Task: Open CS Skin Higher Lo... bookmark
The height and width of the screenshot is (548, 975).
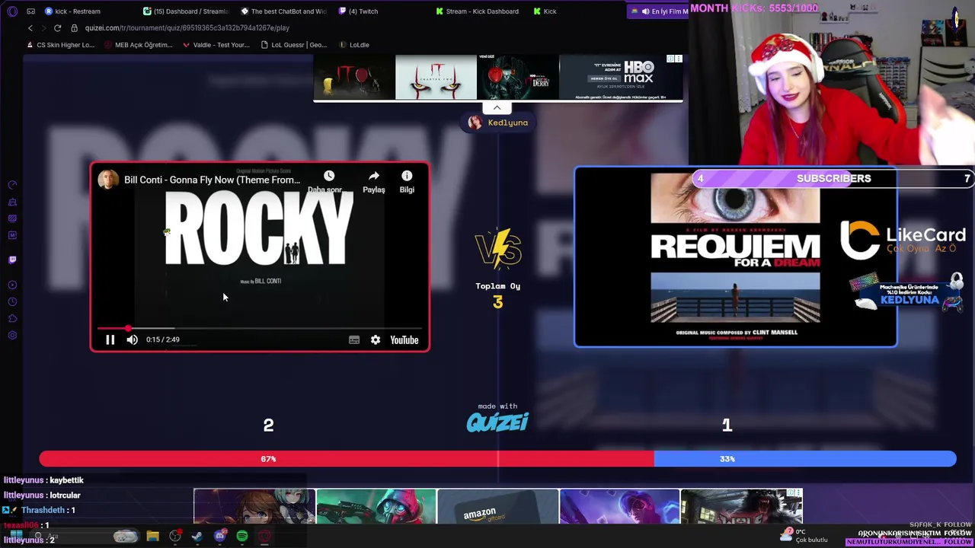Action: (x=60, y=45)
